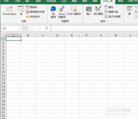Viewport: 138px width, 119px height.
Task: Select column B header
Action: [28, 35]
